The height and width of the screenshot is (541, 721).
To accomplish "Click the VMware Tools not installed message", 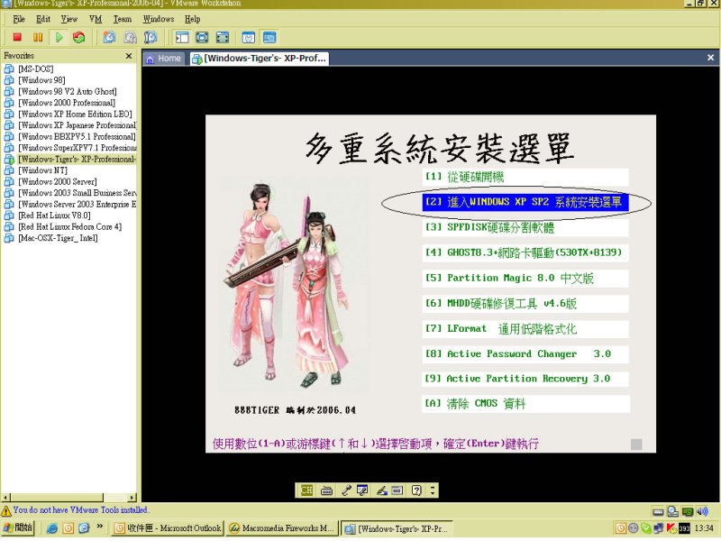I will point(81,510).
